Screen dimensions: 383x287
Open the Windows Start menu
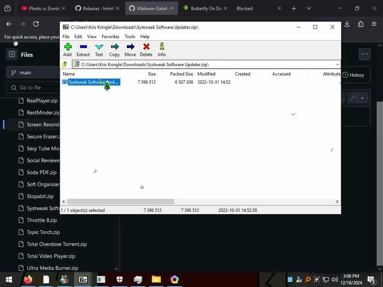9,280
